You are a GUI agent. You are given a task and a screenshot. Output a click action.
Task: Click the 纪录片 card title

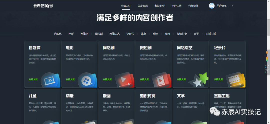point(220,48)
